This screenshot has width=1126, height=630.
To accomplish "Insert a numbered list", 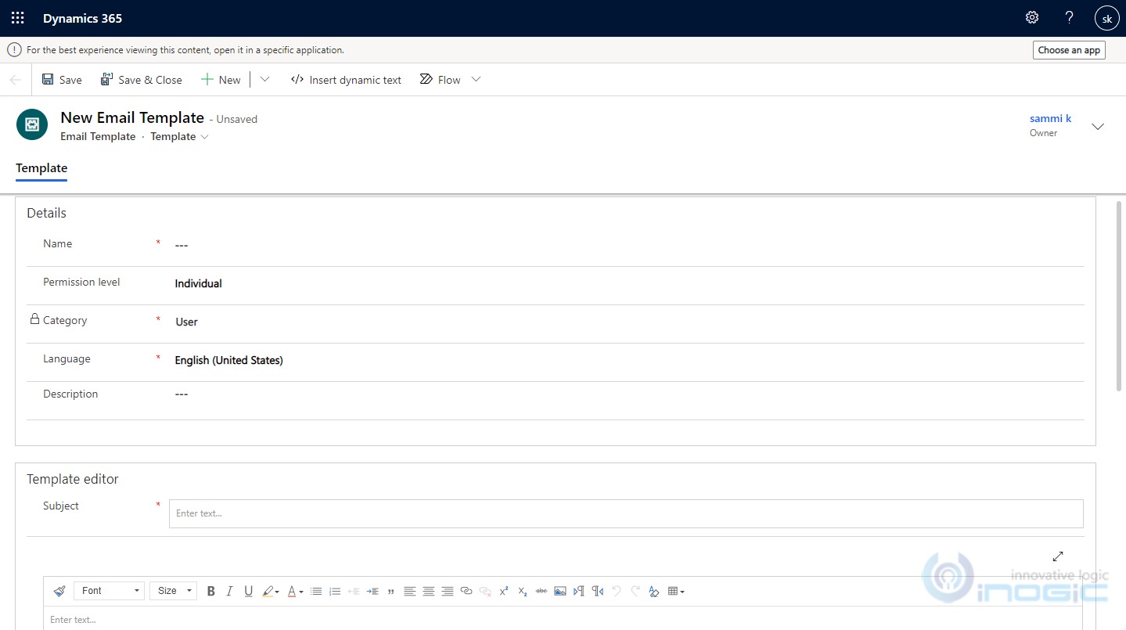I will tap(335, 591).
